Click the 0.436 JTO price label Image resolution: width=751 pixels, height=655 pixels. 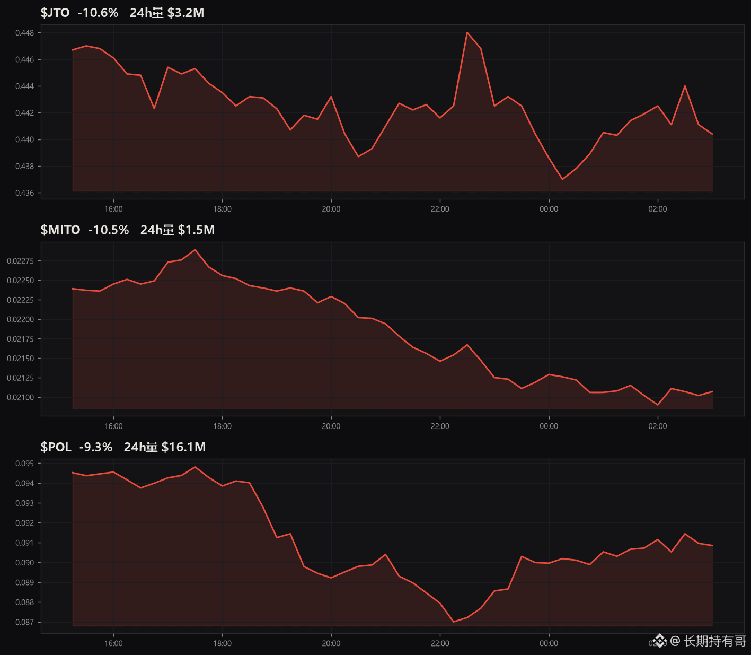coord(24,193)
